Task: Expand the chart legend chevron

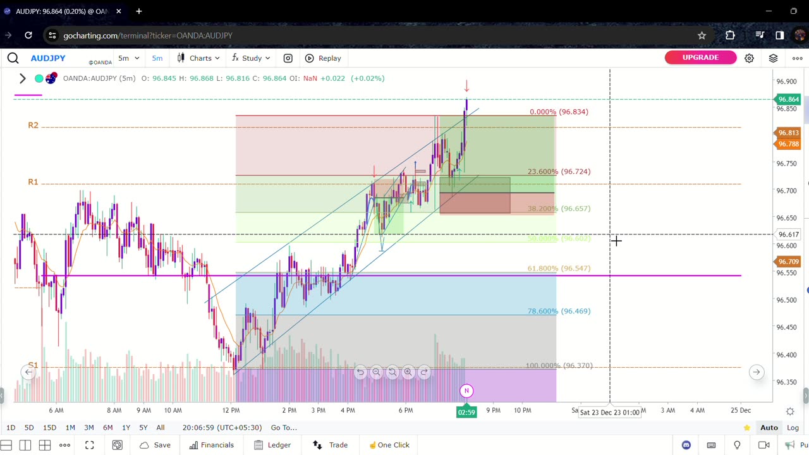Action: click(22, 78)
